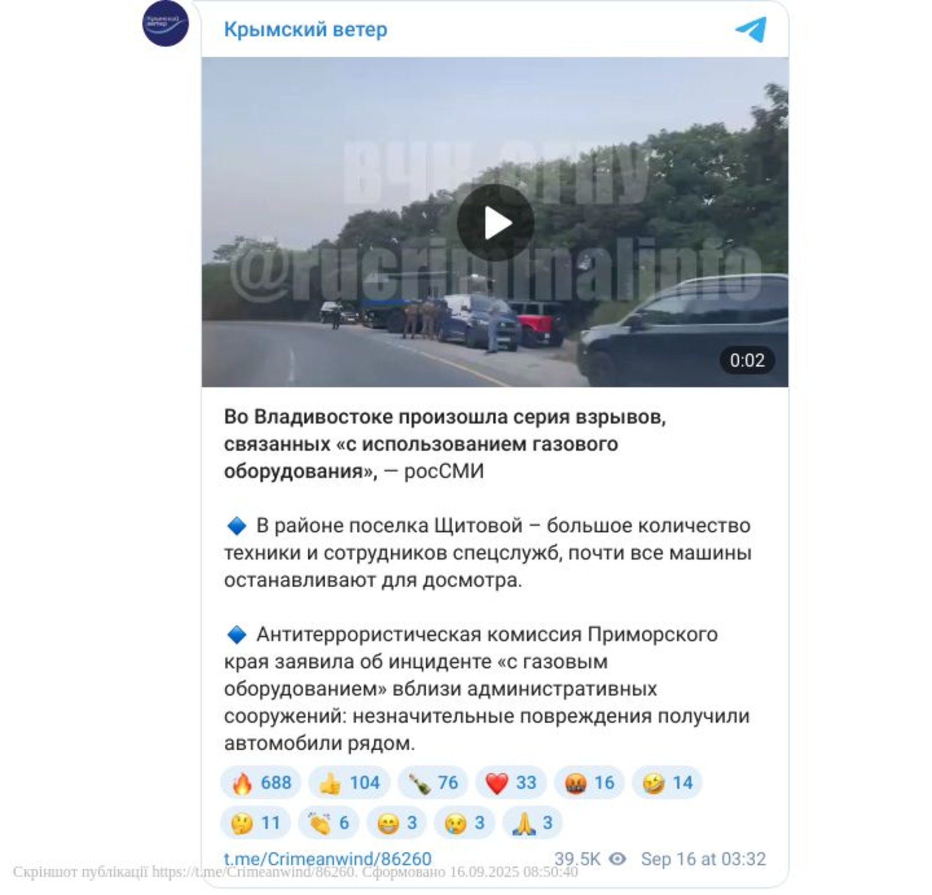Image resolution: width=932 pixels, height=895 pixels.
Task: Select the thinking face reaction 11
Action: [256, 823]
